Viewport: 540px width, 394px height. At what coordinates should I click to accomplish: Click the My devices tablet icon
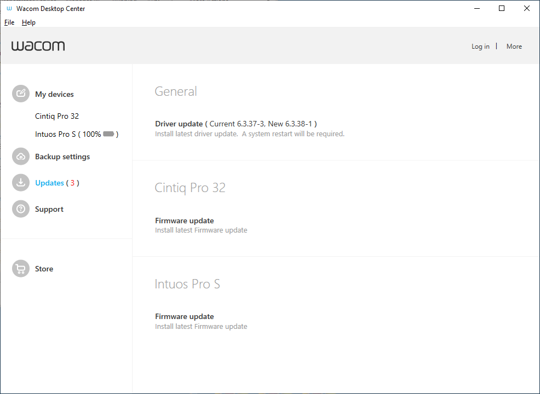21,94
